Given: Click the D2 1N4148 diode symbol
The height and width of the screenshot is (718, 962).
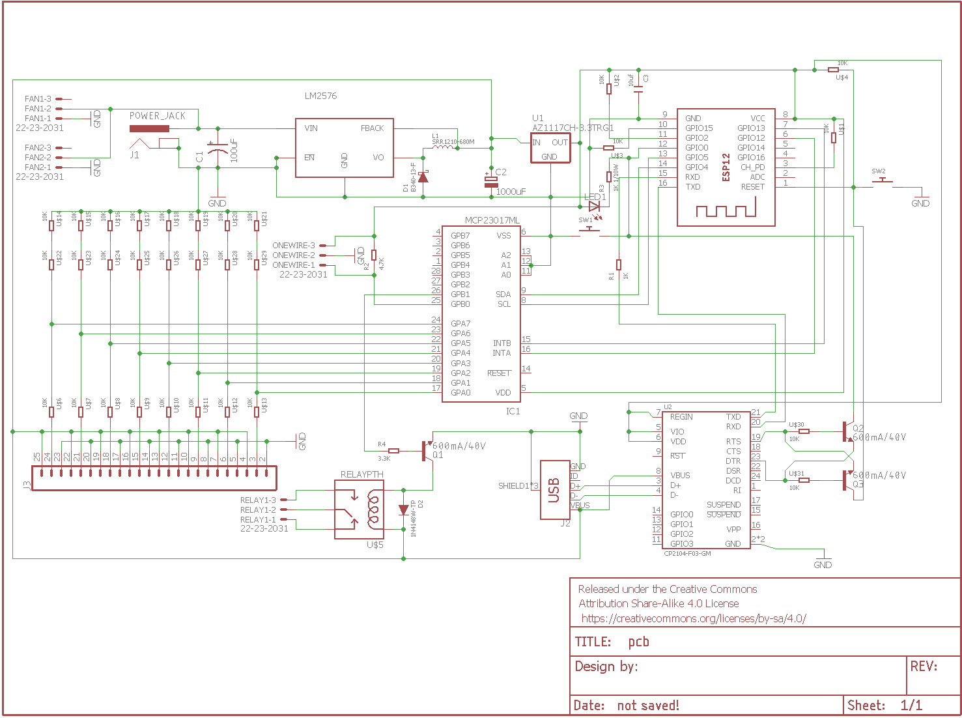Looking at the screenshot, I should click(x=404, y=510).
